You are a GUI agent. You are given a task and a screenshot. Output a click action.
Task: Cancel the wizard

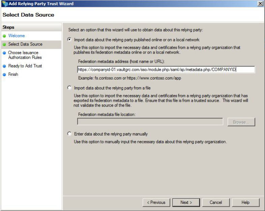click(x=216, y=202)
